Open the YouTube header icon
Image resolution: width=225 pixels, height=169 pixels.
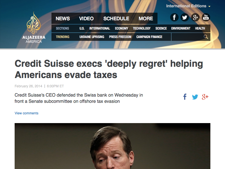tap(206, 17)
